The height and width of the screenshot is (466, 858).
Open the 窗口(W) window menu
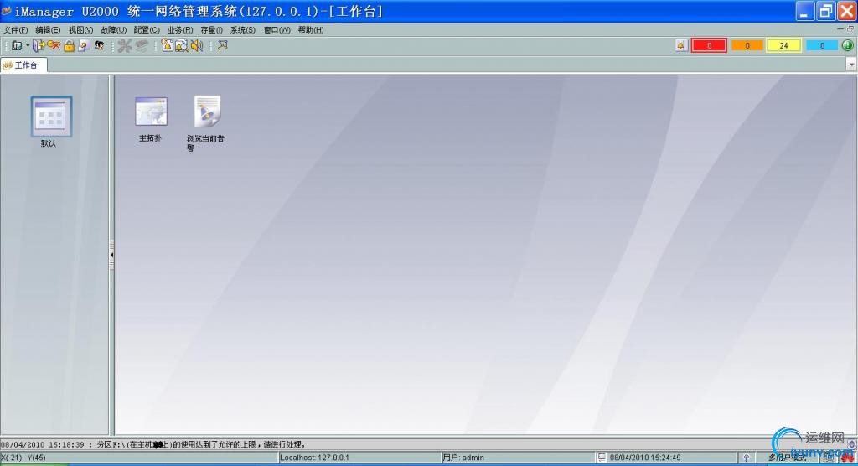click(x=277, y=30)
